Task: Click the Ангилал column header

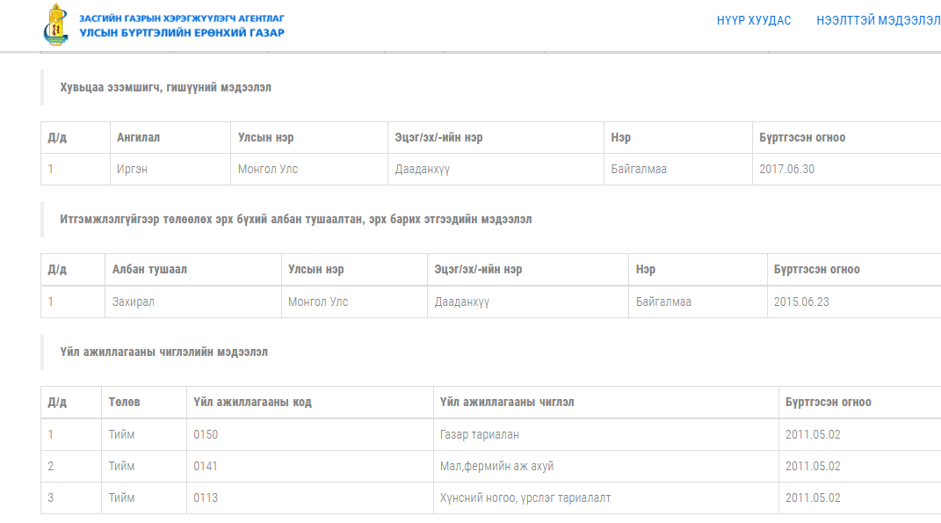Action: tap(139, 138)
